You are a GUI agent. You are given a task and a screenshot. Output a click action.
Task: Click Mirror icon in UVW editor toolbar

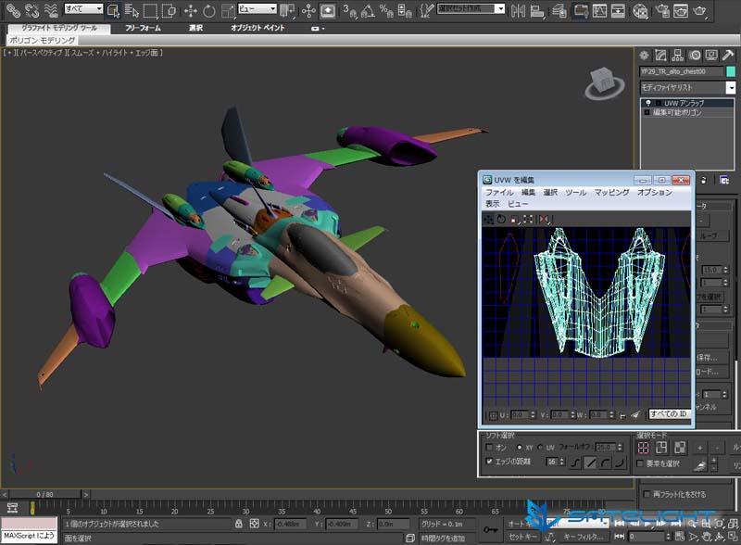(x=544, y=219)
